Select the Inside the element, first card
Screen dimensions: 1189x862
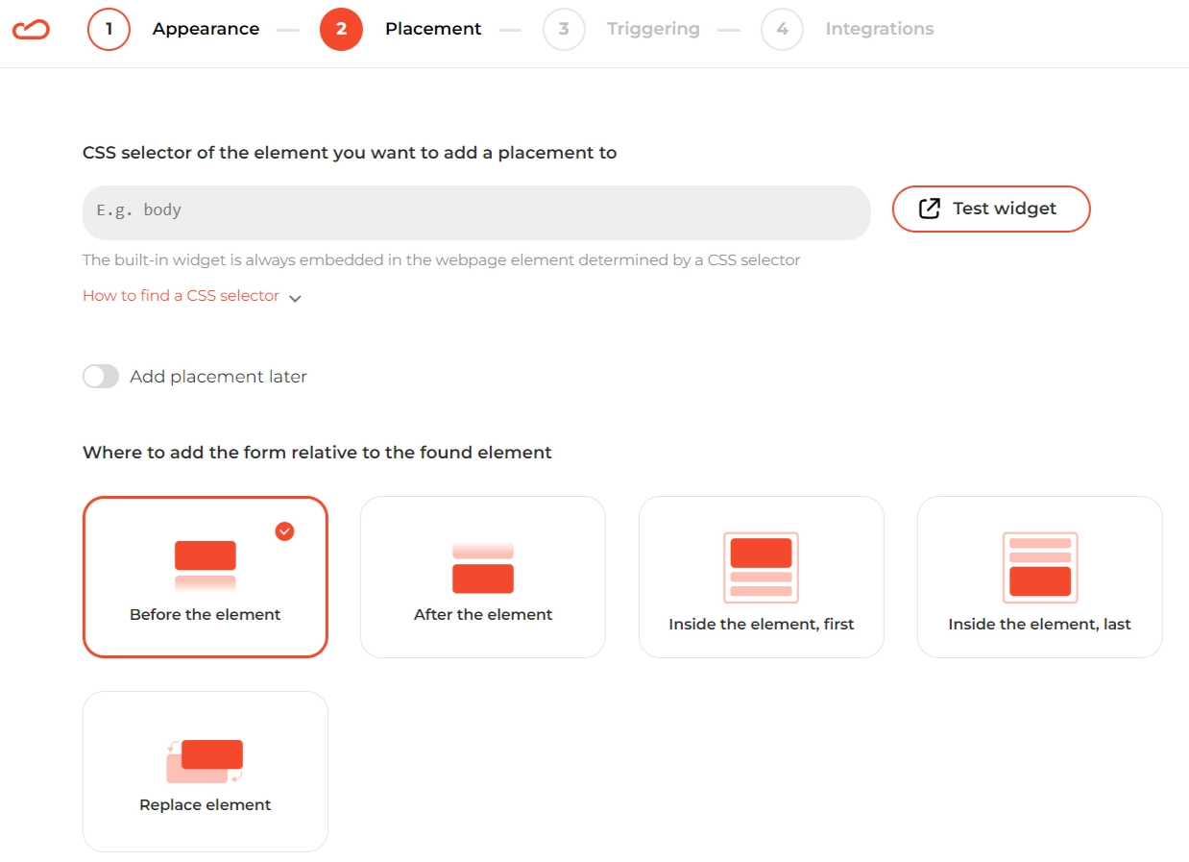tap(762, 577)
